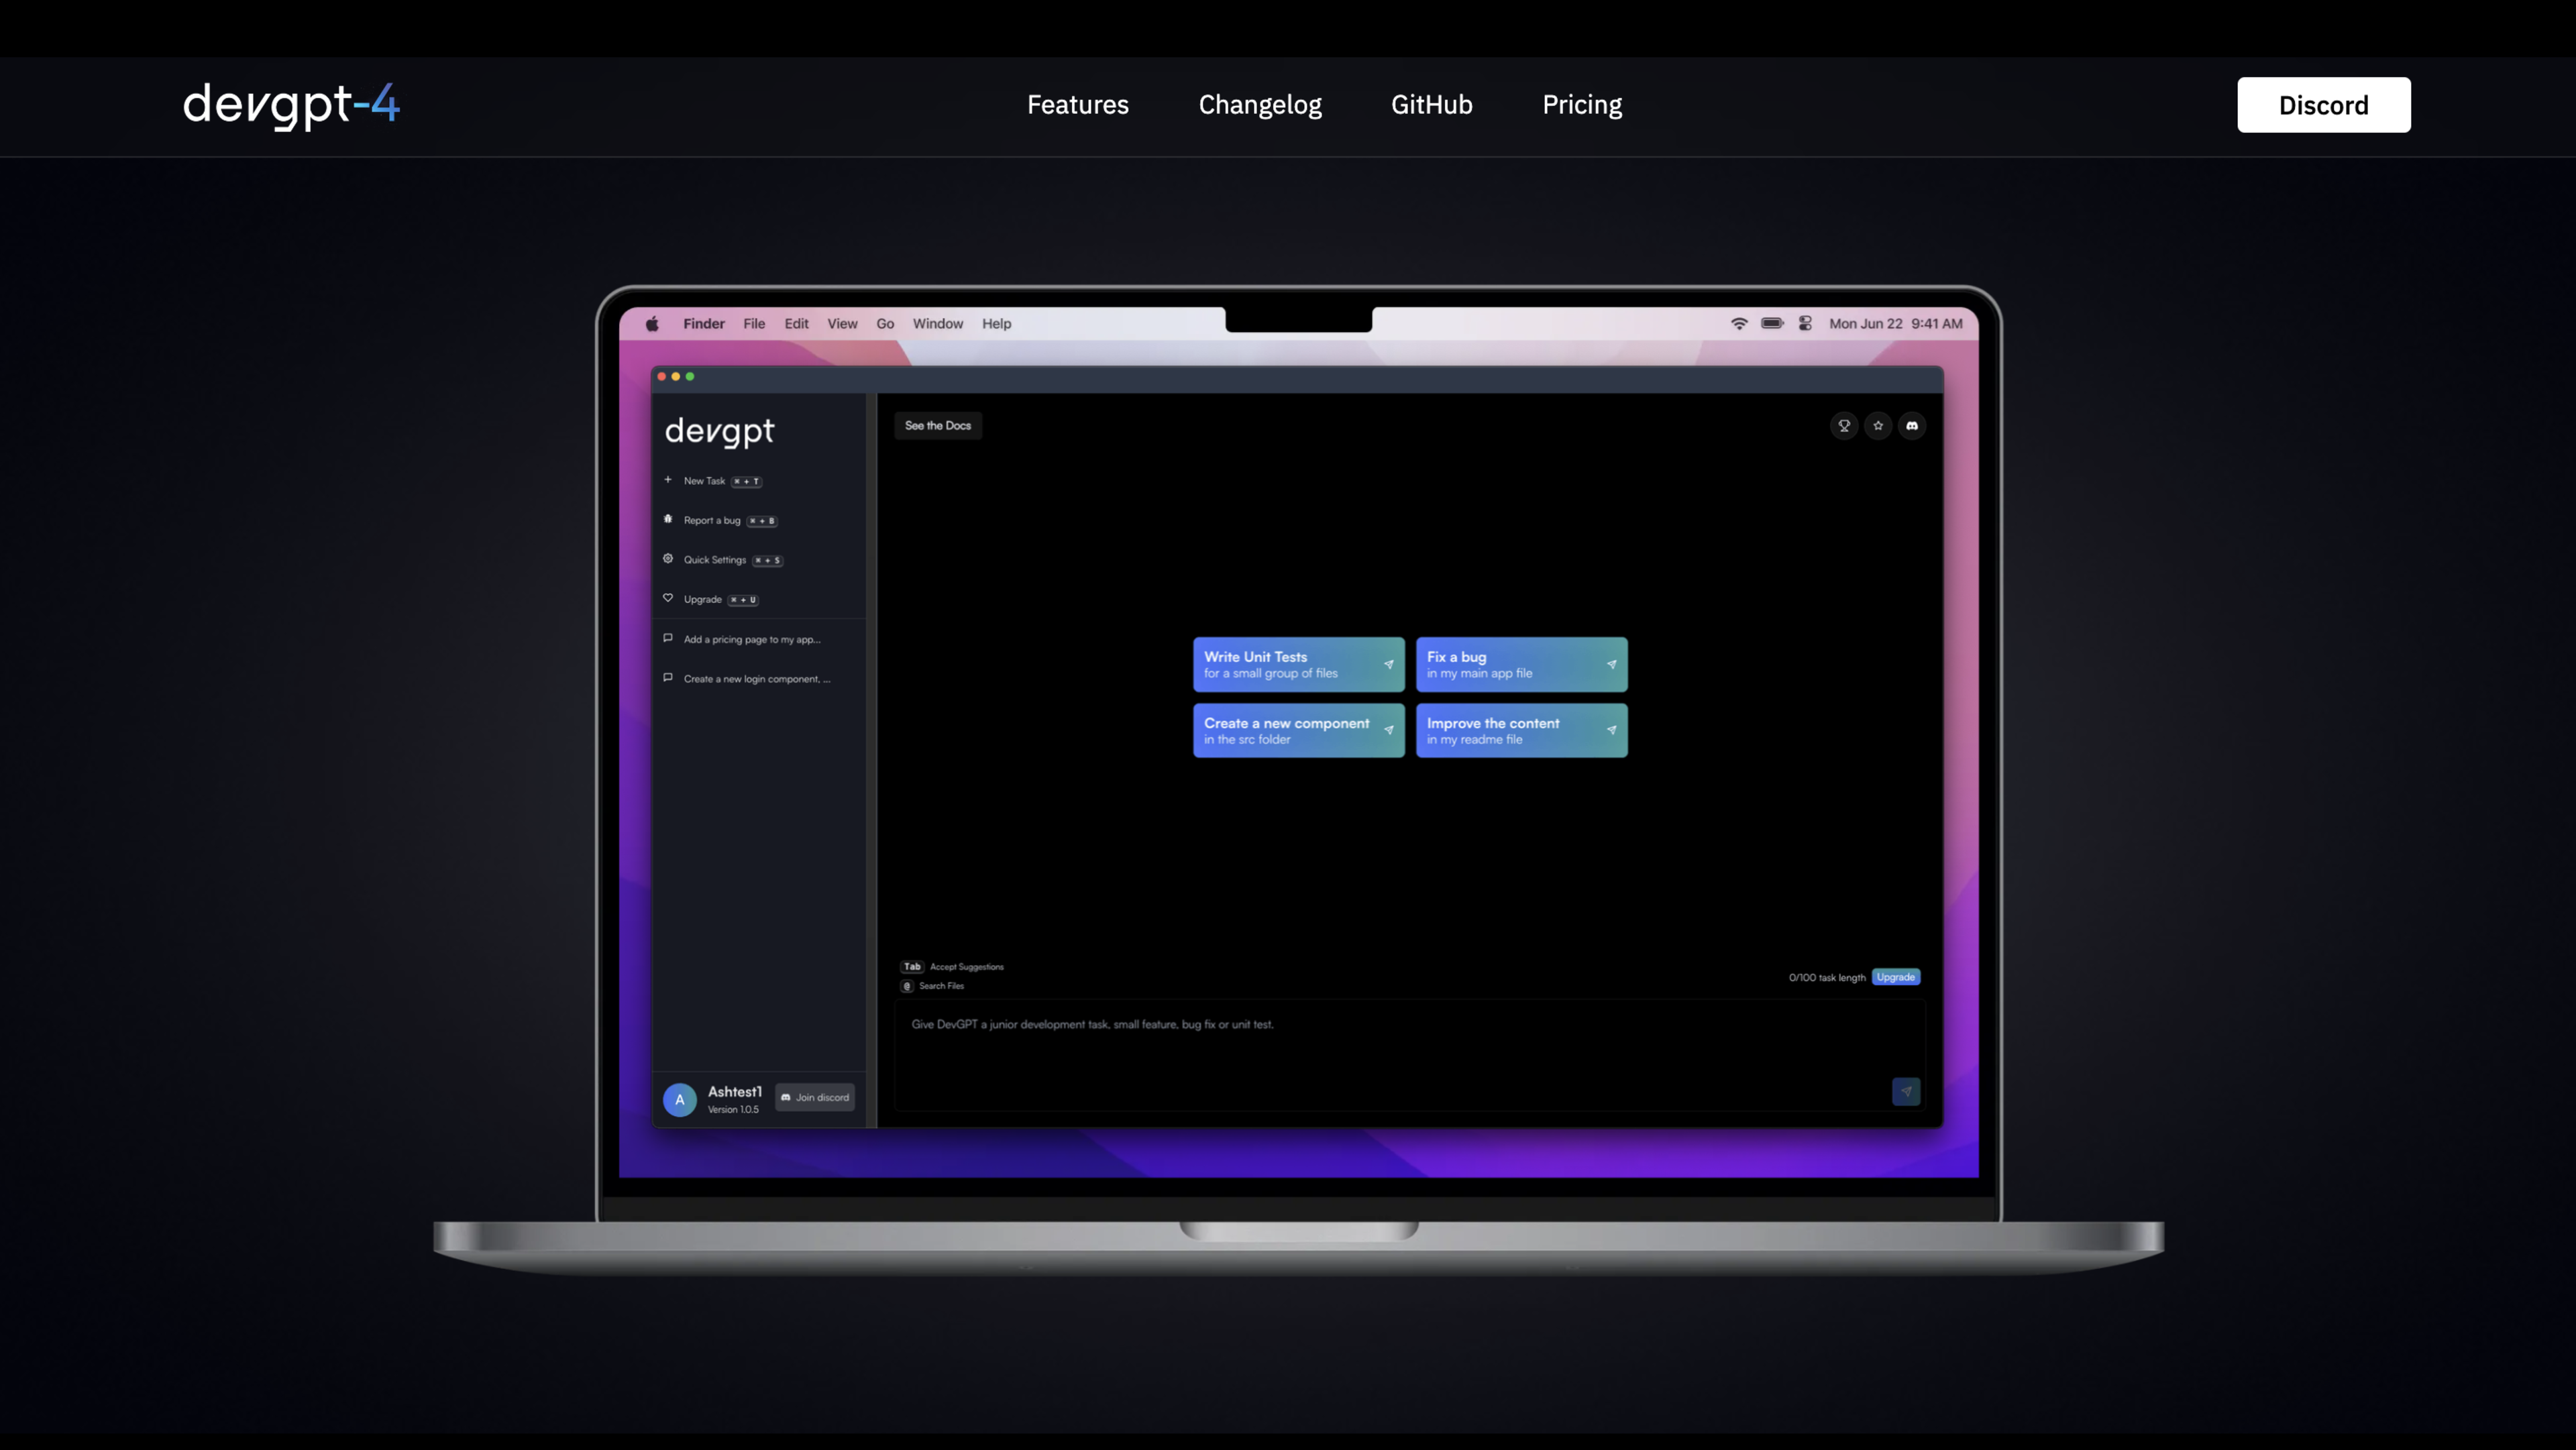Open the File menu
The image size is (2576, 1450).
[x=754, y=324]
